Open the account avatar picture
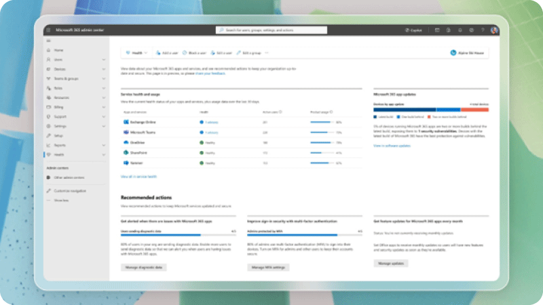 tap(494, 30)
